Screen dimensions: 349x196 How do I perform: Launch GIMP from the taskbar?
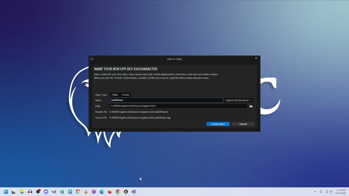click(54, 192)
